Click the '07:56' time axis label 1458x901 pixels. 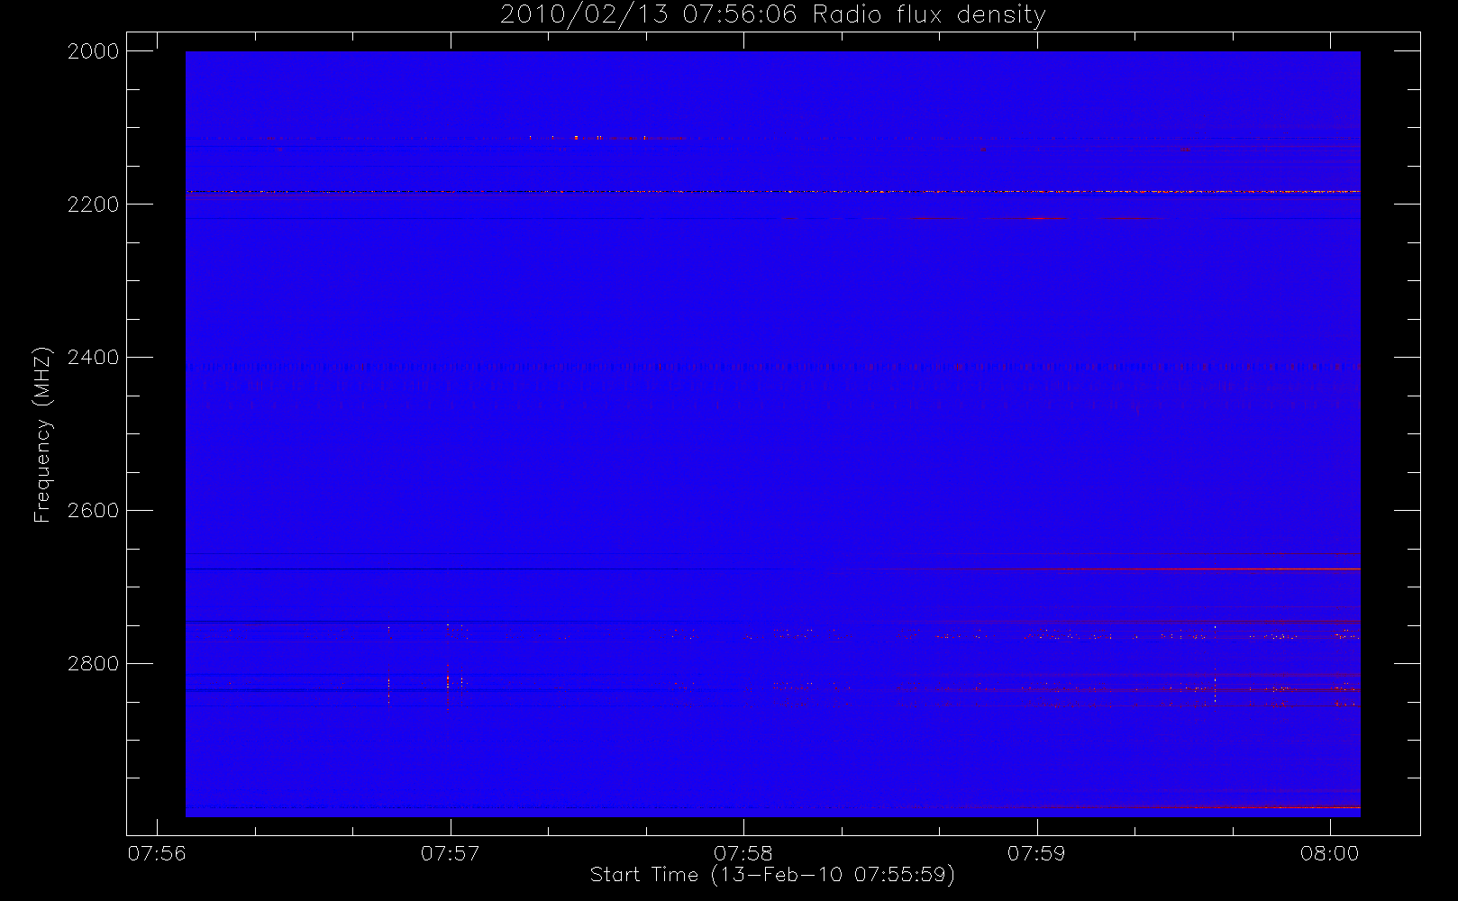point(157,853)
